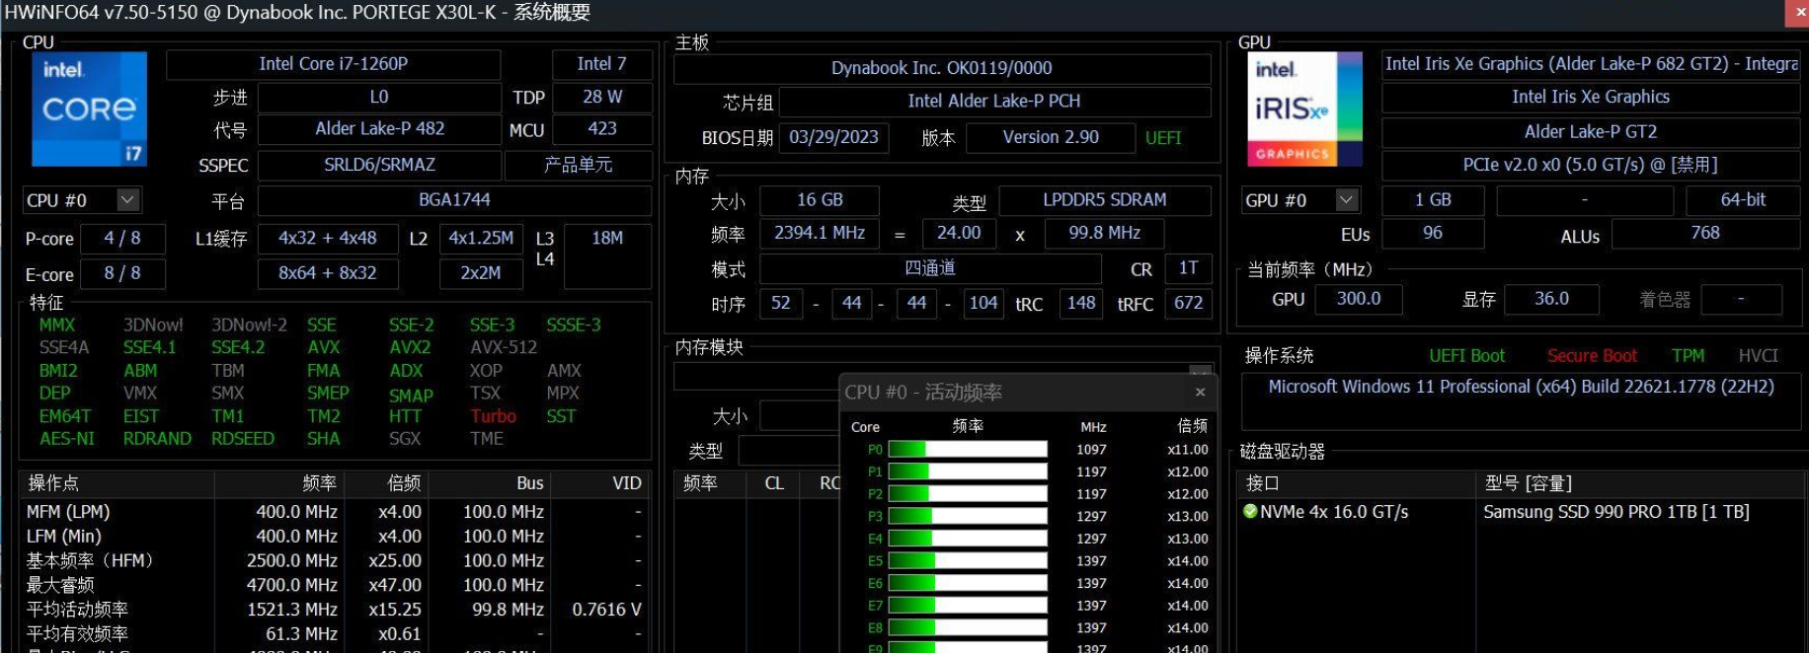Click the GPU clock 300.0 value

point(1359,299)
